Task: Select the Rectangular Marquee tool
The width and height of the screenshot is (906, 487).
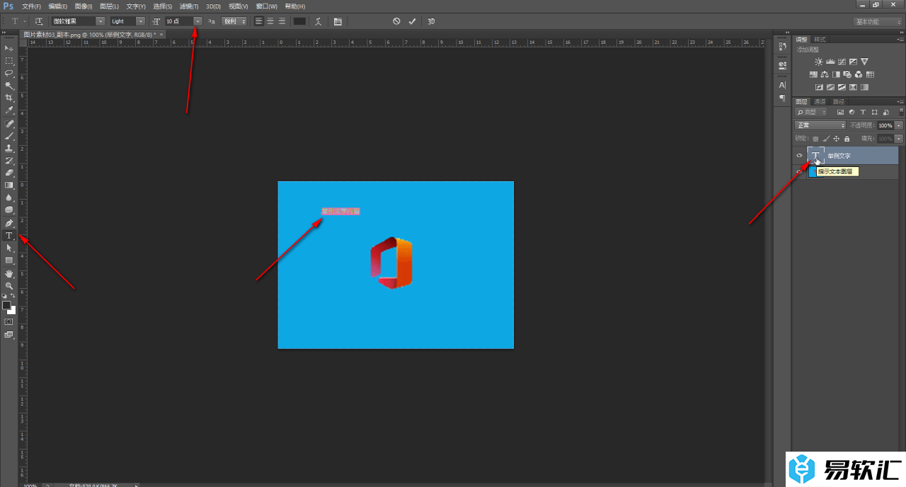Action: (x=9, y=61)
